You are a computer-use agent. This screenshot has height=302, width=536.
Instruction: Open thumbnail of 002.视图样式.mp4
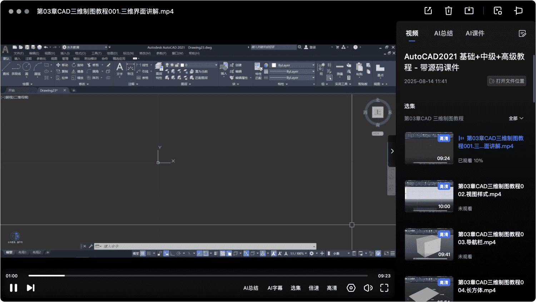coord(429,196)
